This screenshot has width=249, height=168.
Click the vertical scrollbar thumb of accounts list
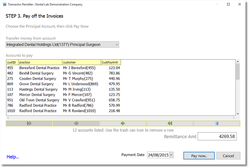238,72
